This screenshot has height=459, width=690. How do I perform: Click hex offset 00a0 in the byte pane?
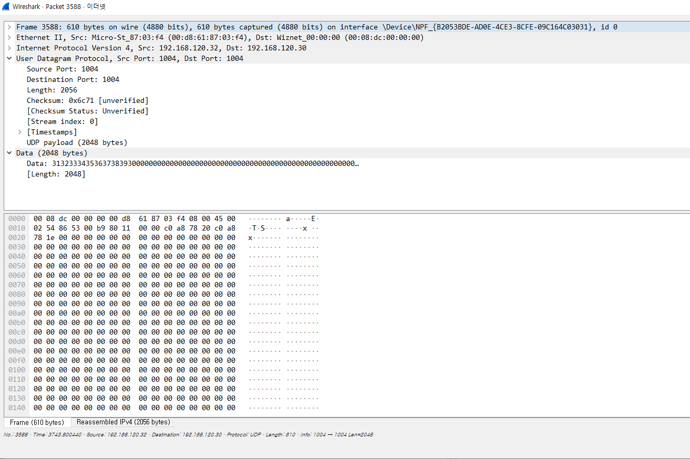point(17,313)
